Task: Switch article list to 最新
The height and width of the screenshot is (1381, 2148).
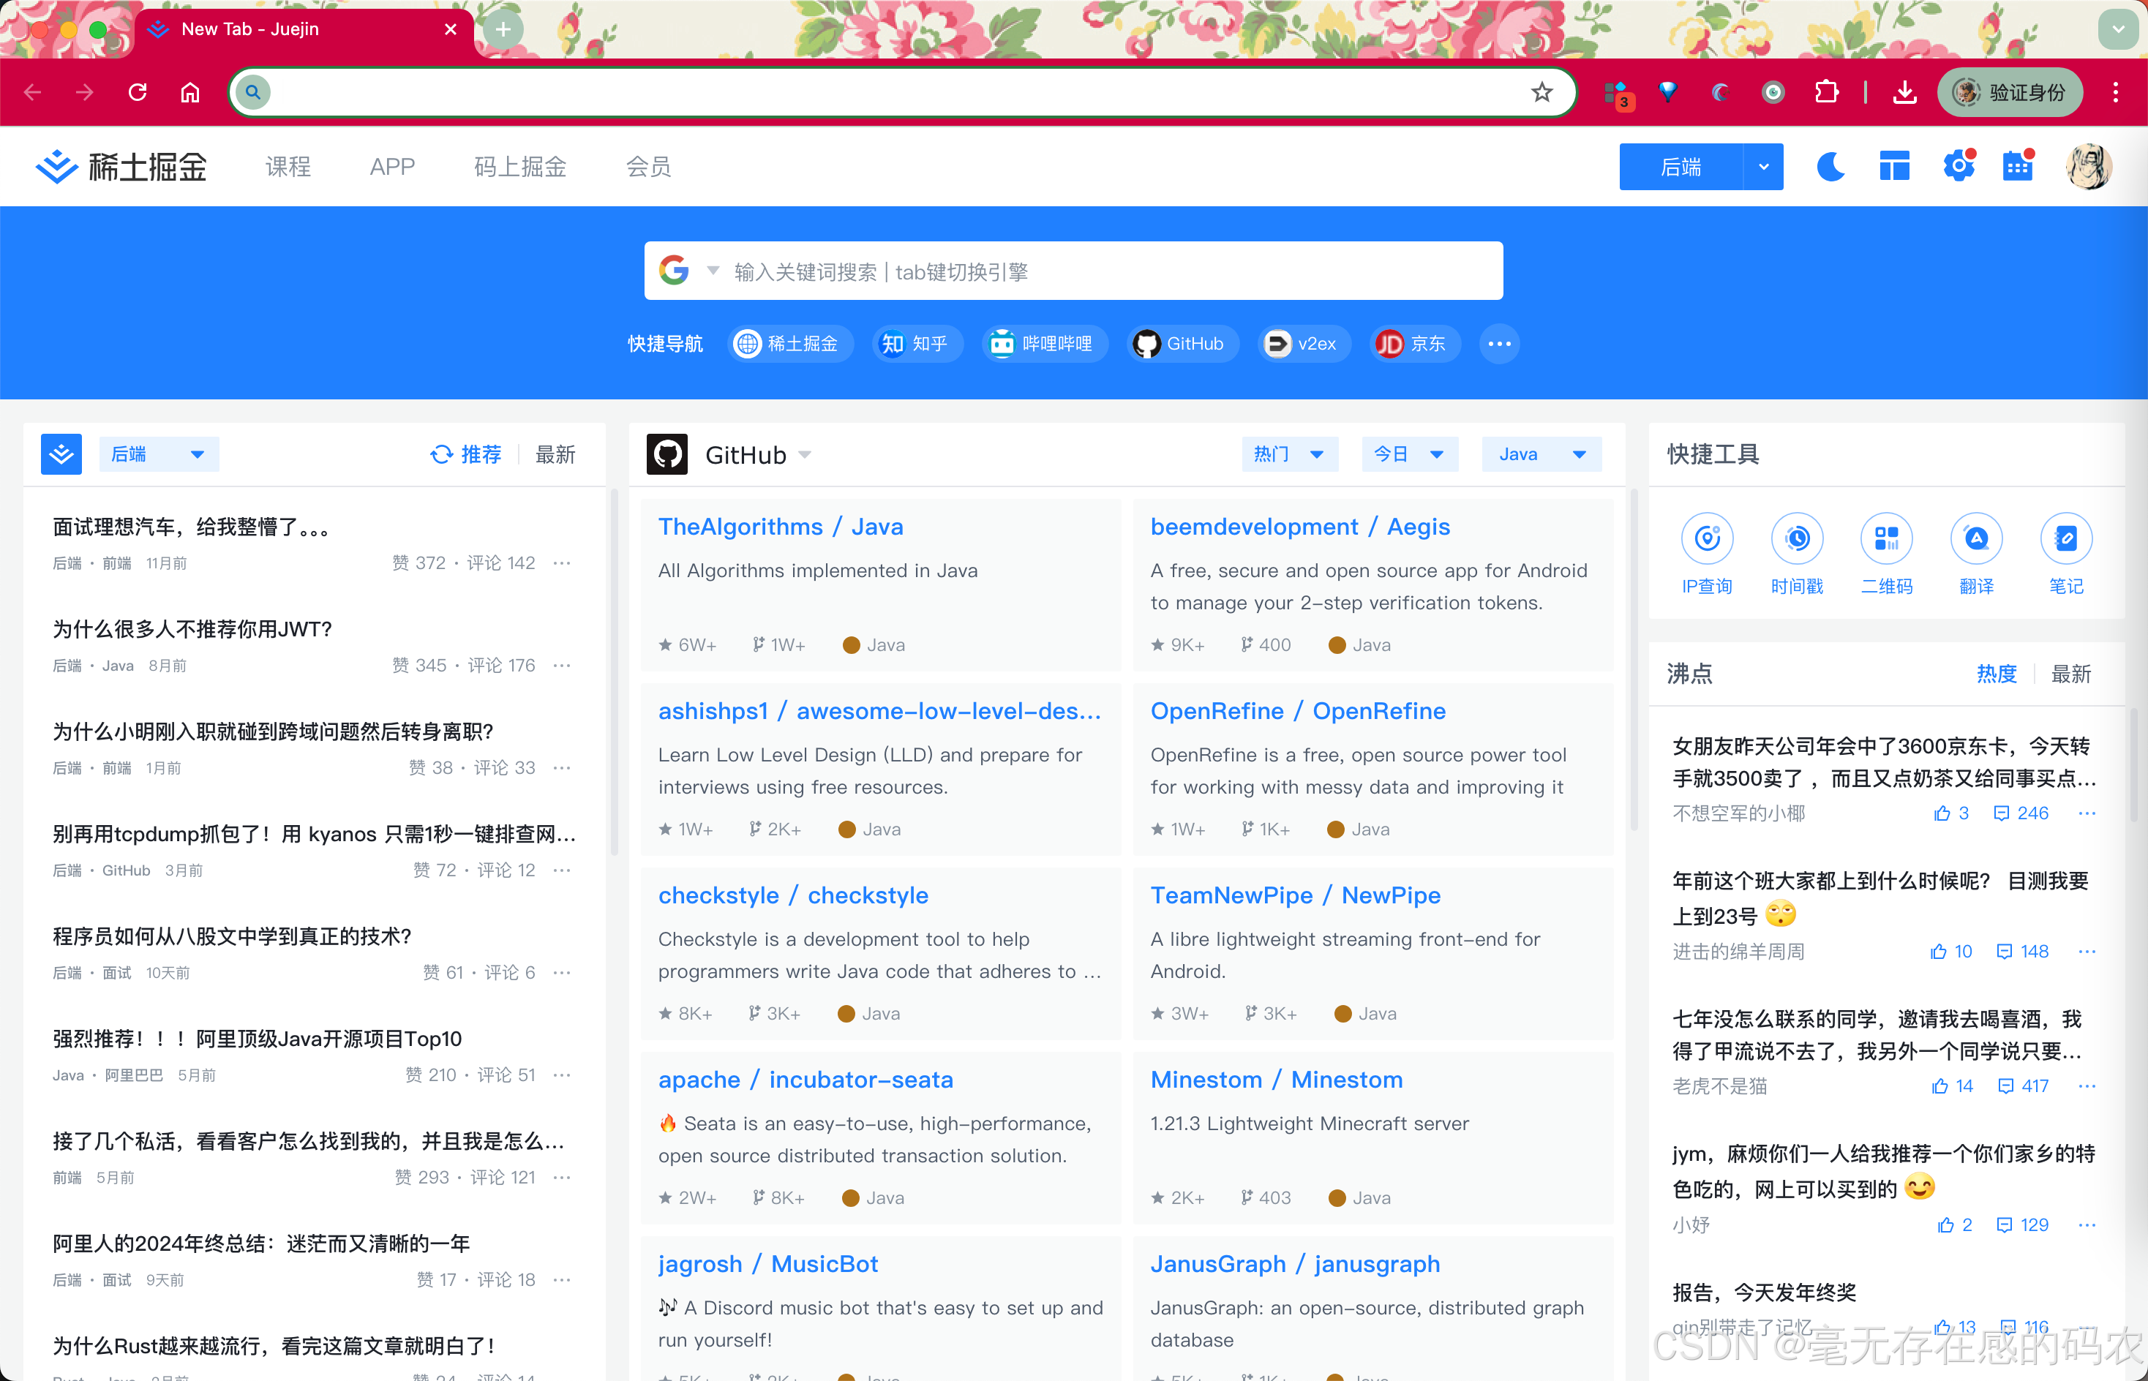Action: 555,455
